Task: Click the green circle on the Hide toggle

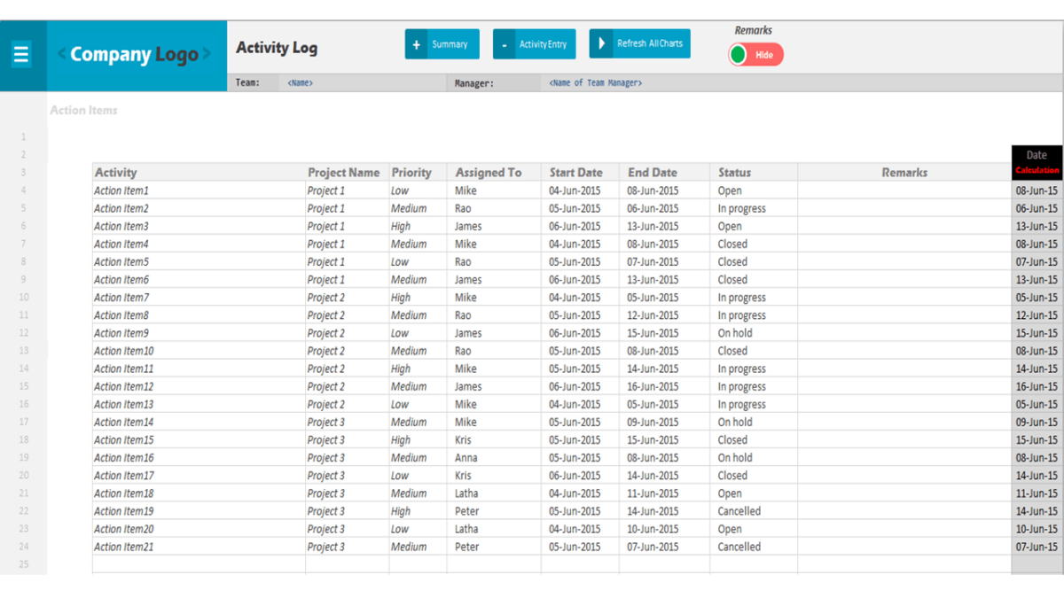Action: pyautogui.click(x=739, y=54)
